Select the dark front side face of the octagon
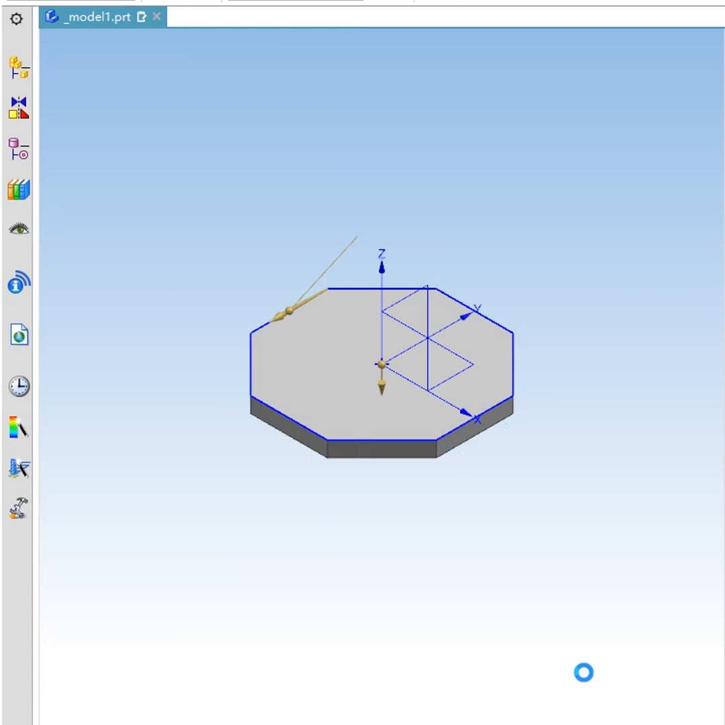 click(381, 449)
